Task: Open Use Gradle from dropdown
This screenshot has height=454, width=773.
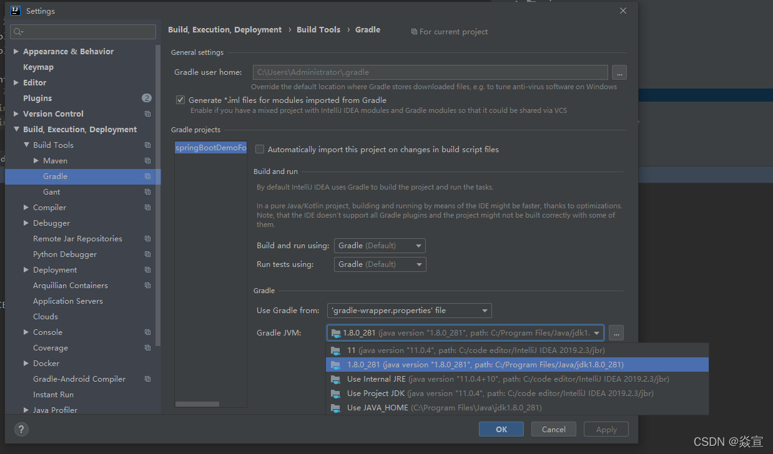Action: tap(410, 311)
